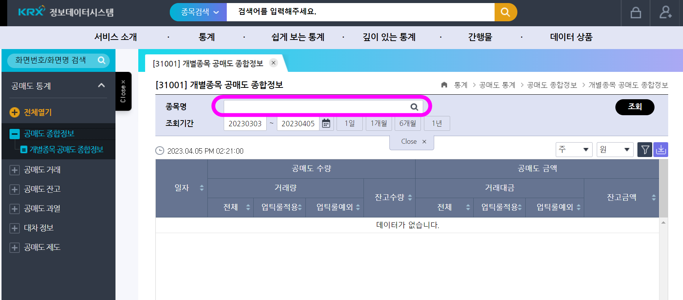
Task: Click the Close × search panel toggle
Action: coord(412,142)
